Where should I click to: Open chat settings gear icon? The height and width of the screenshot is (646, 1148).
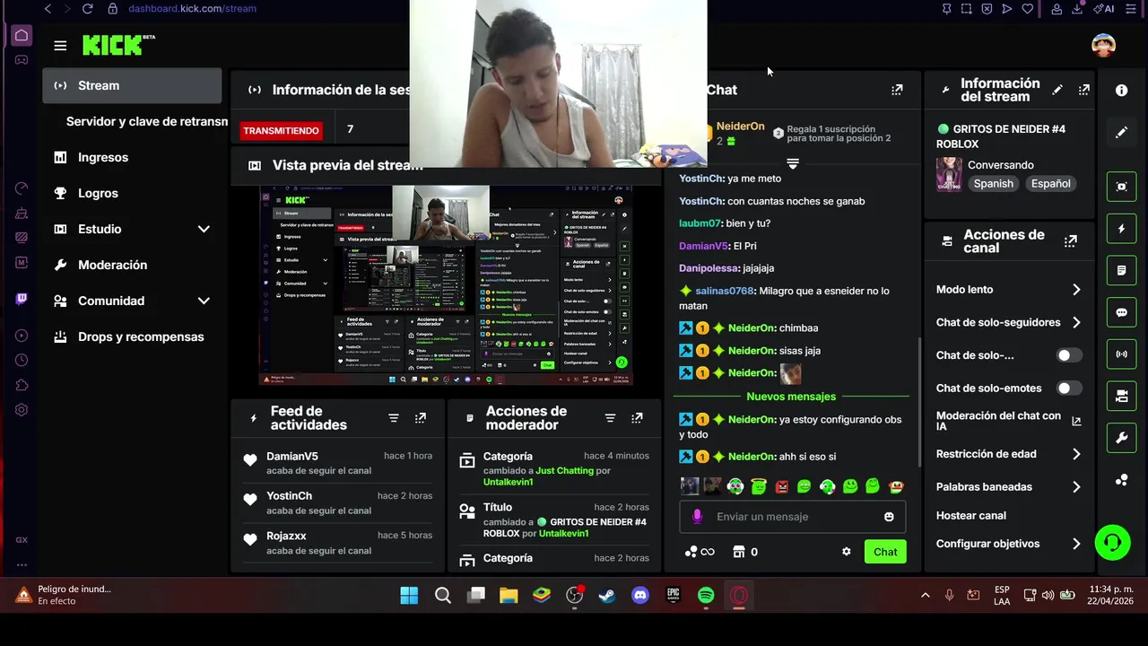click(846, 552)
